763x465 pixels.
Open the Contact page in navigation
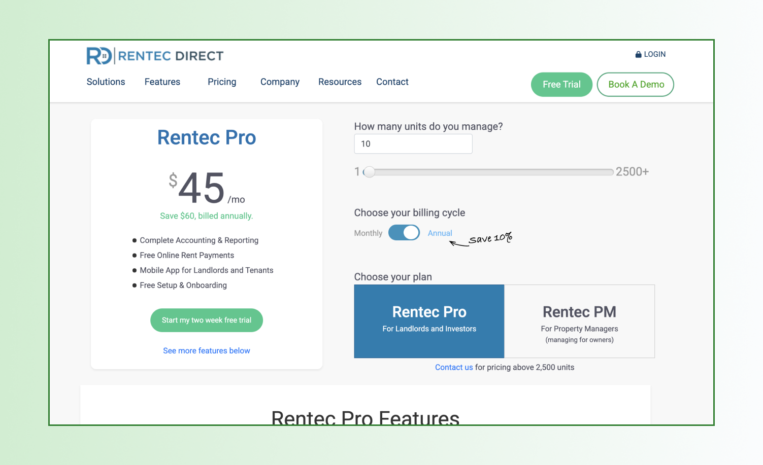click(x=392, y=82)
